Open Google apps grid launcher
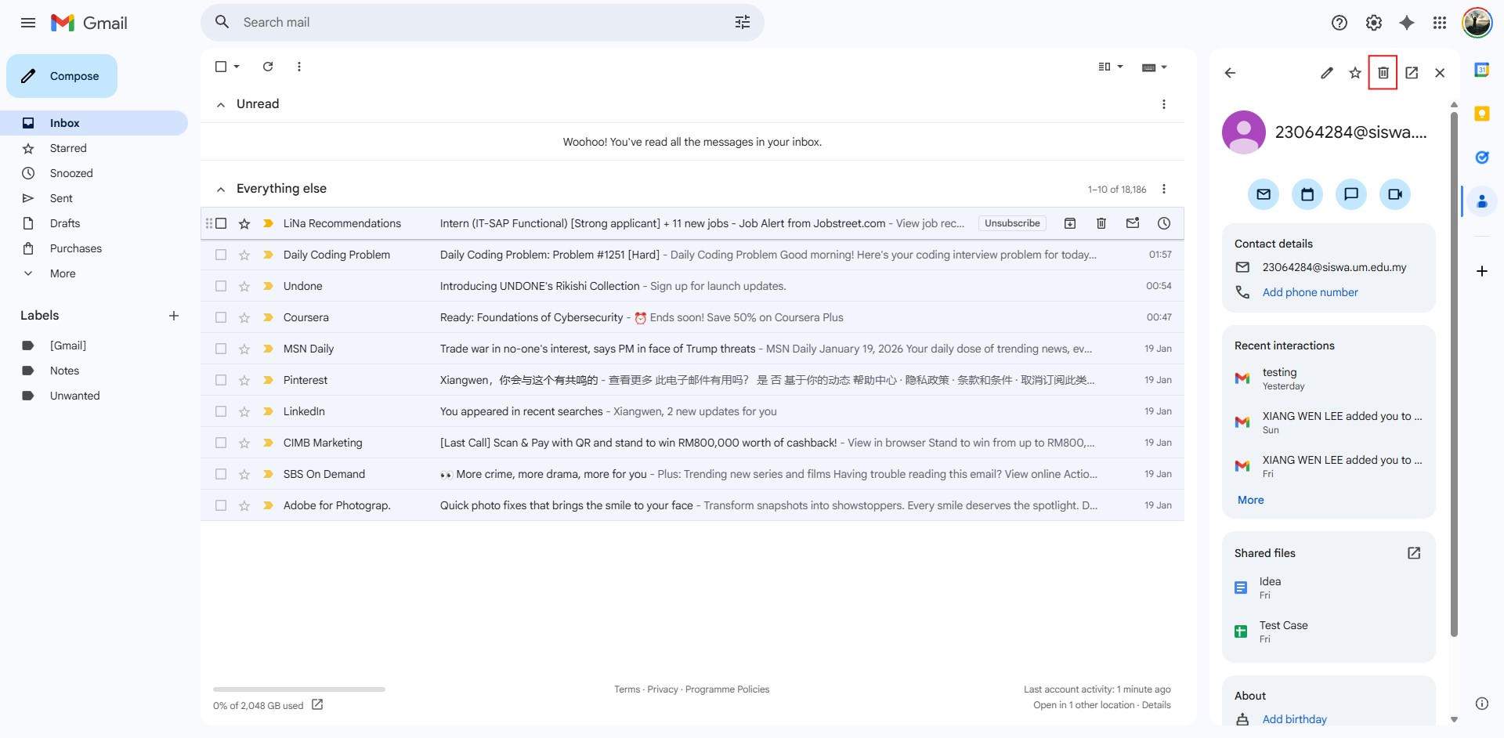Screen dimensions: 1504x738 [x=1439, y=23]
